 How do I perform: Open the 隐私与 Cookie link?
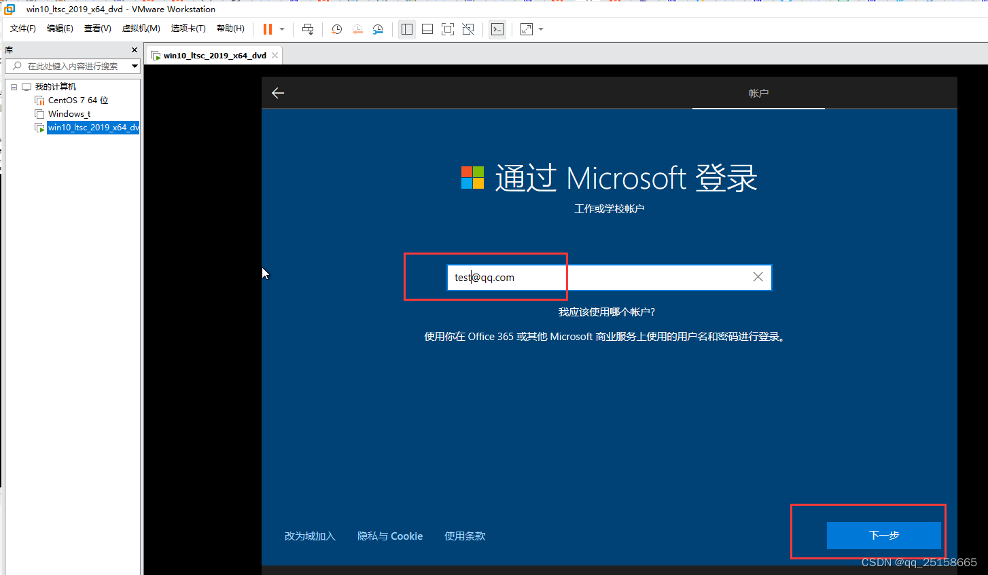[390, 536]
